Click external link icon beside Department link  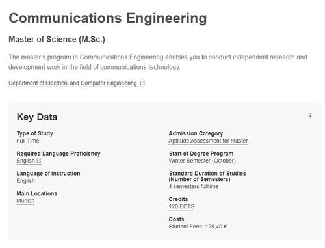tap(142, 83)
